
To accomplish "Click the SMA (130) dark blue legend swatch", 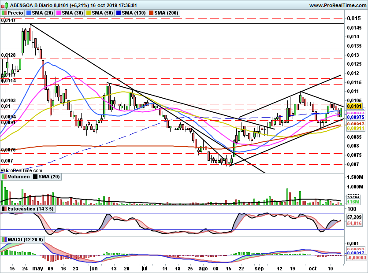I will click(x=119, y=13).
